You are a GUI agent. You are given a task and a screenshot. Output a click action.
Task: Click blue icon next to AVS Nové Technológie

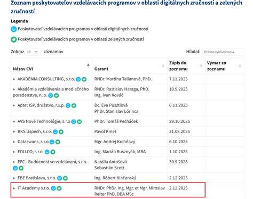point(74,122)
